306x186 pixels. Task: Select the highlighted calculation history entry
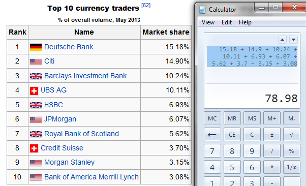(252, 56)
